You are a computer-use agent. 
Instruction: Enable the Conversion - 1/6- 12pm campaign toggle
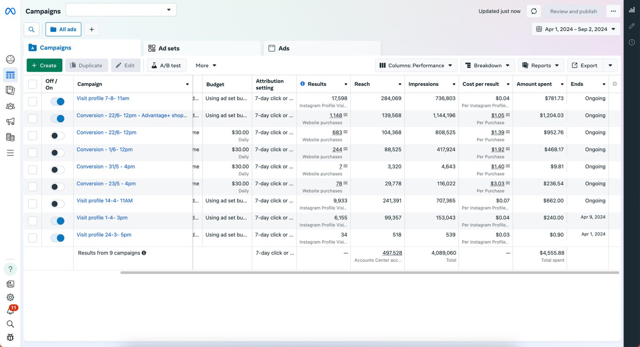(x=58, y=153)
